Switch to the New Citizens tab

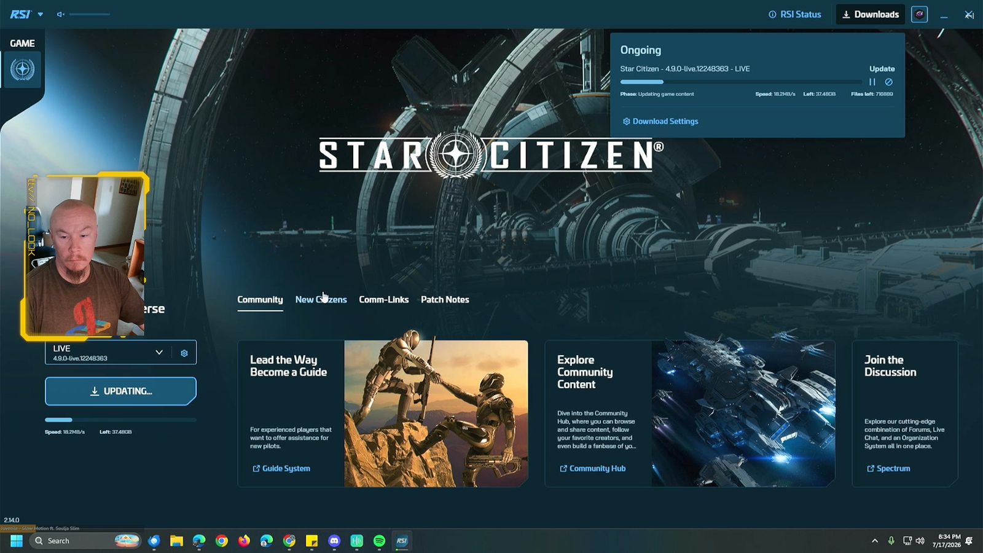point(321,300)
